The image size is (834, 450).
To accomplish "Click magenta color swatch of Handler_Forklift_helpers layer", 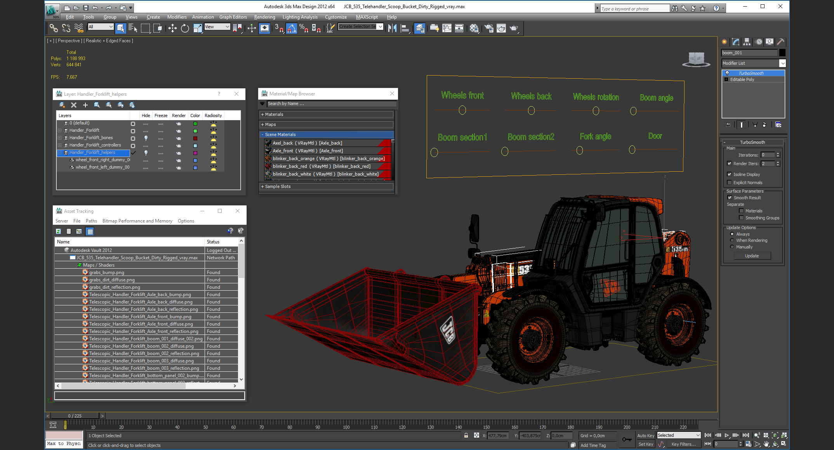I will point(195,153).
